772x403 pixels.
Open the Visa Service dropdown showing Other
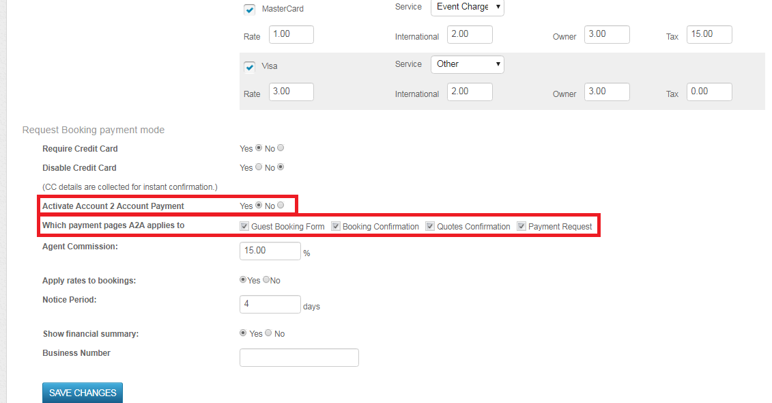coord(468,64)
